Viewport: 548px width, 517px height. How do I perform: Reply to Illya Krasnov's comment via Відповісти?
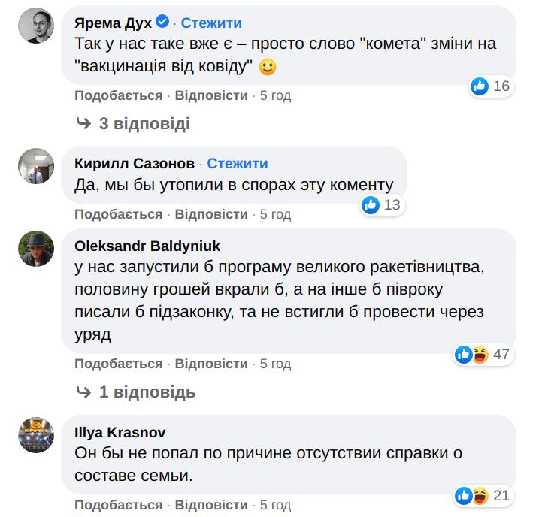pyautogui.click(x=211, y=504)
